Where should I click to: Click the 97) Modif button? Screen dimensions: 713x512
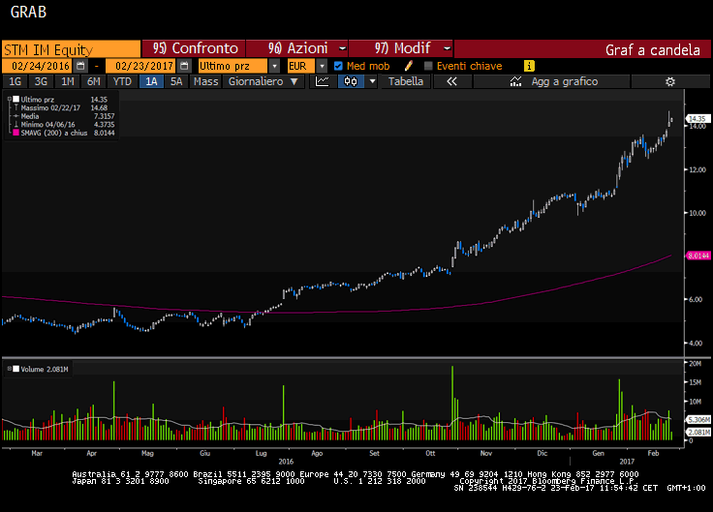401,48
